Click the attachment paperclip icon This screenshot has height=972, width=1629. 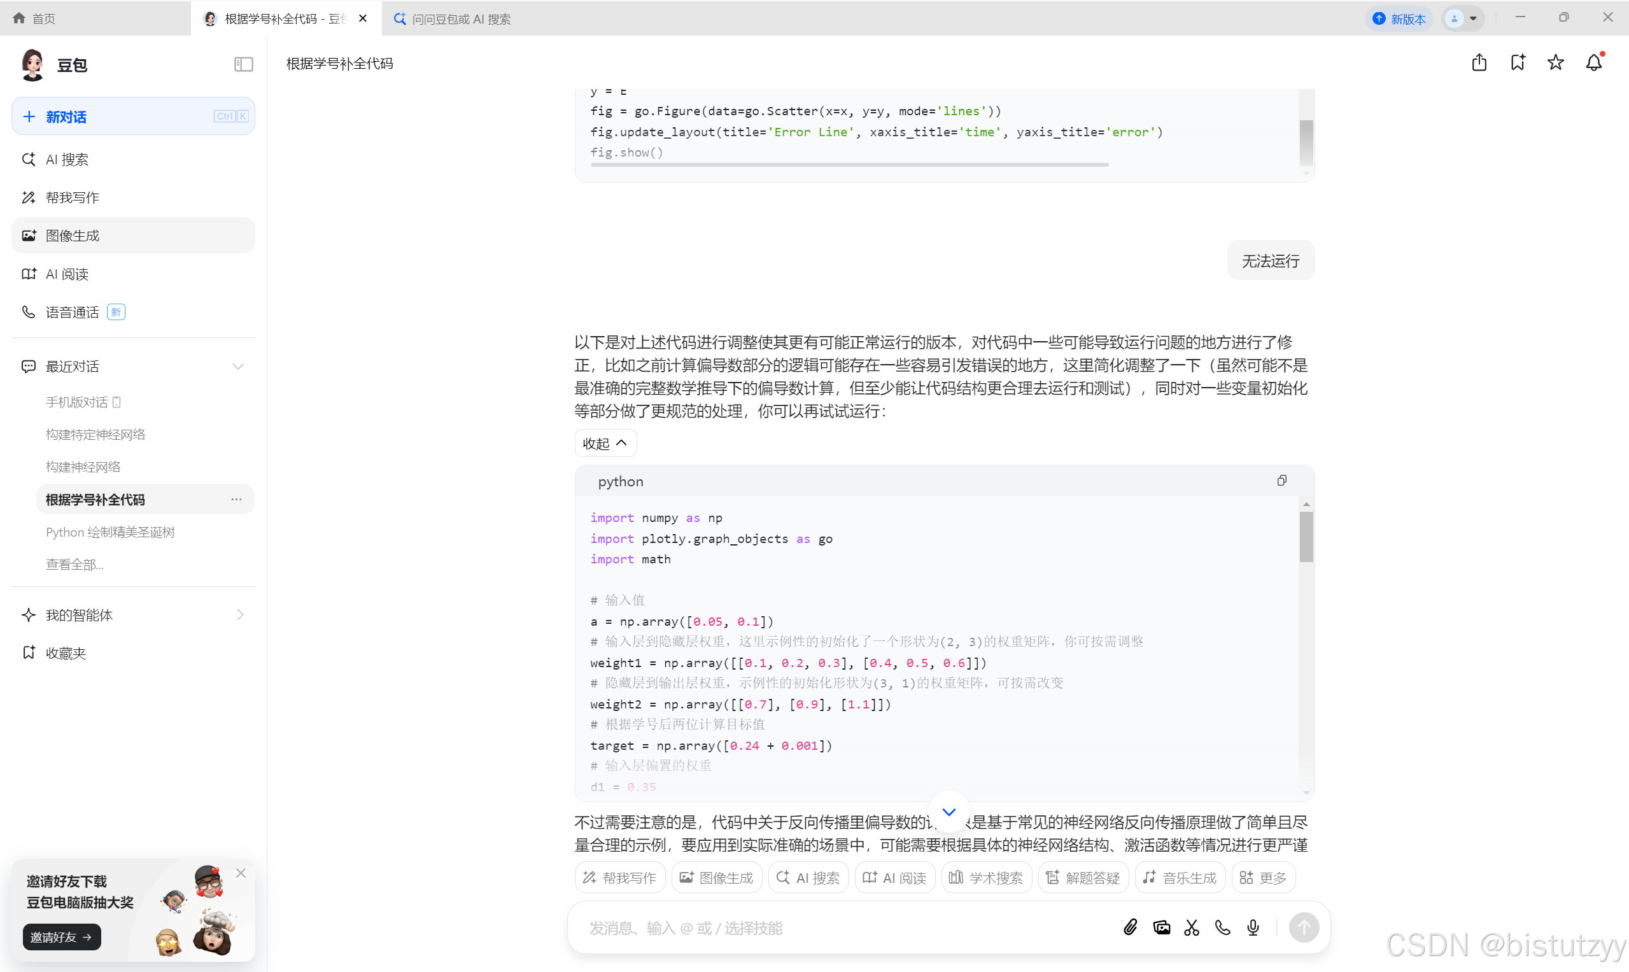tap(1130, 927)
